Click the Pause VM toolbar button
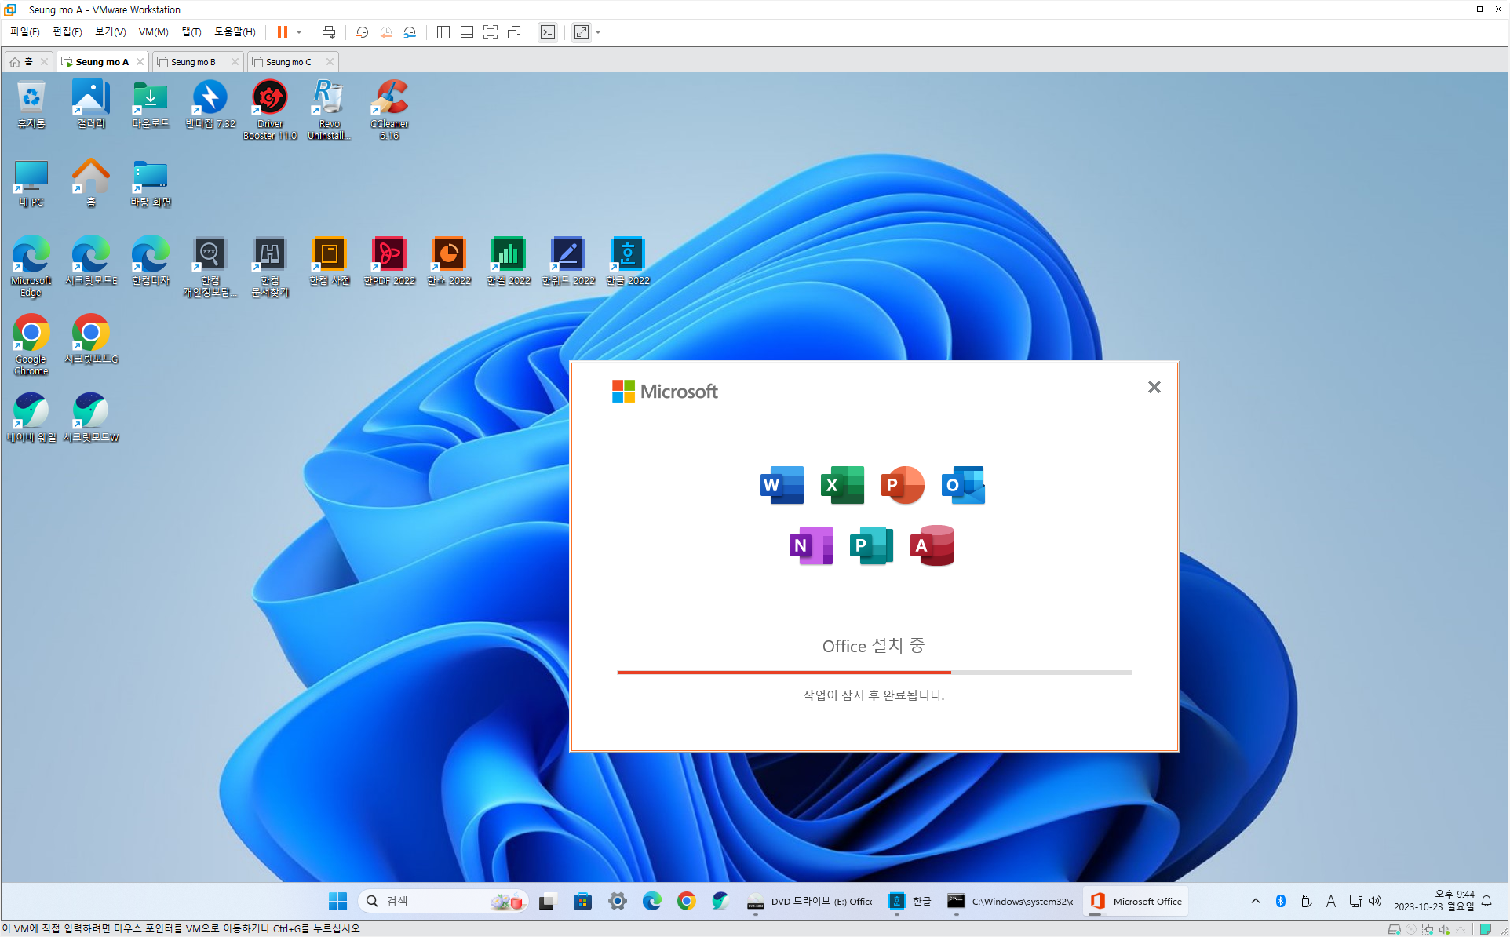The width and height of the screenshot is (1510, 937). click(x=282, y=32)
